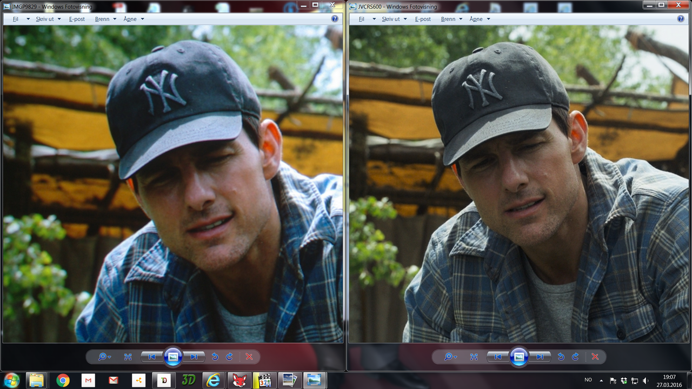Open the D icon app on taskbar
This screenshot has height=389, width=692.
click(163, 380)
